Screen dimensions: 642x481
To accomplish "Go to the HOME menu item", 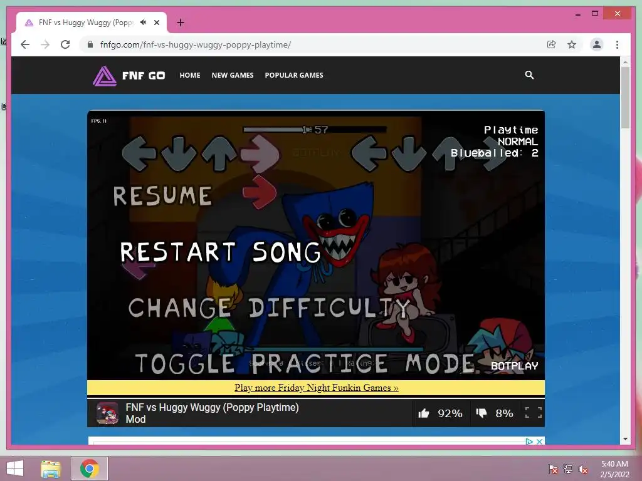I will click(190, 75).
